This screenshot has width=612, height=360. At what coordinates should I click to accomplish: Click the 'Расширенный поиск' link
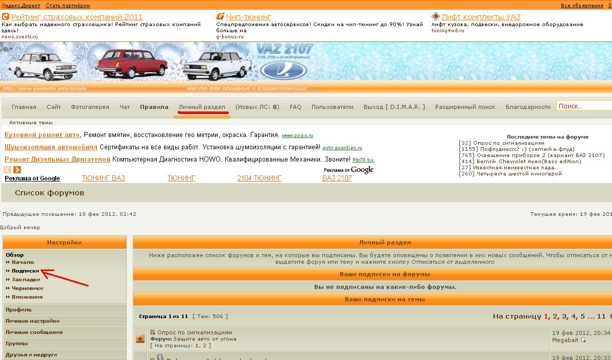tap(465, 107)
